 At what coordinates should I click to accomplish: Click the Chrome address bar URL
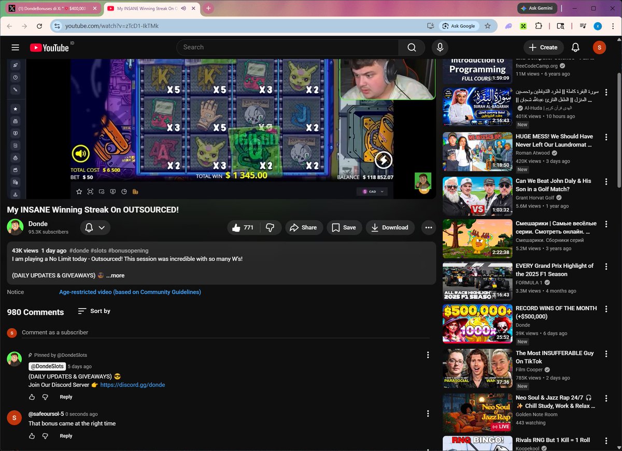112,26
